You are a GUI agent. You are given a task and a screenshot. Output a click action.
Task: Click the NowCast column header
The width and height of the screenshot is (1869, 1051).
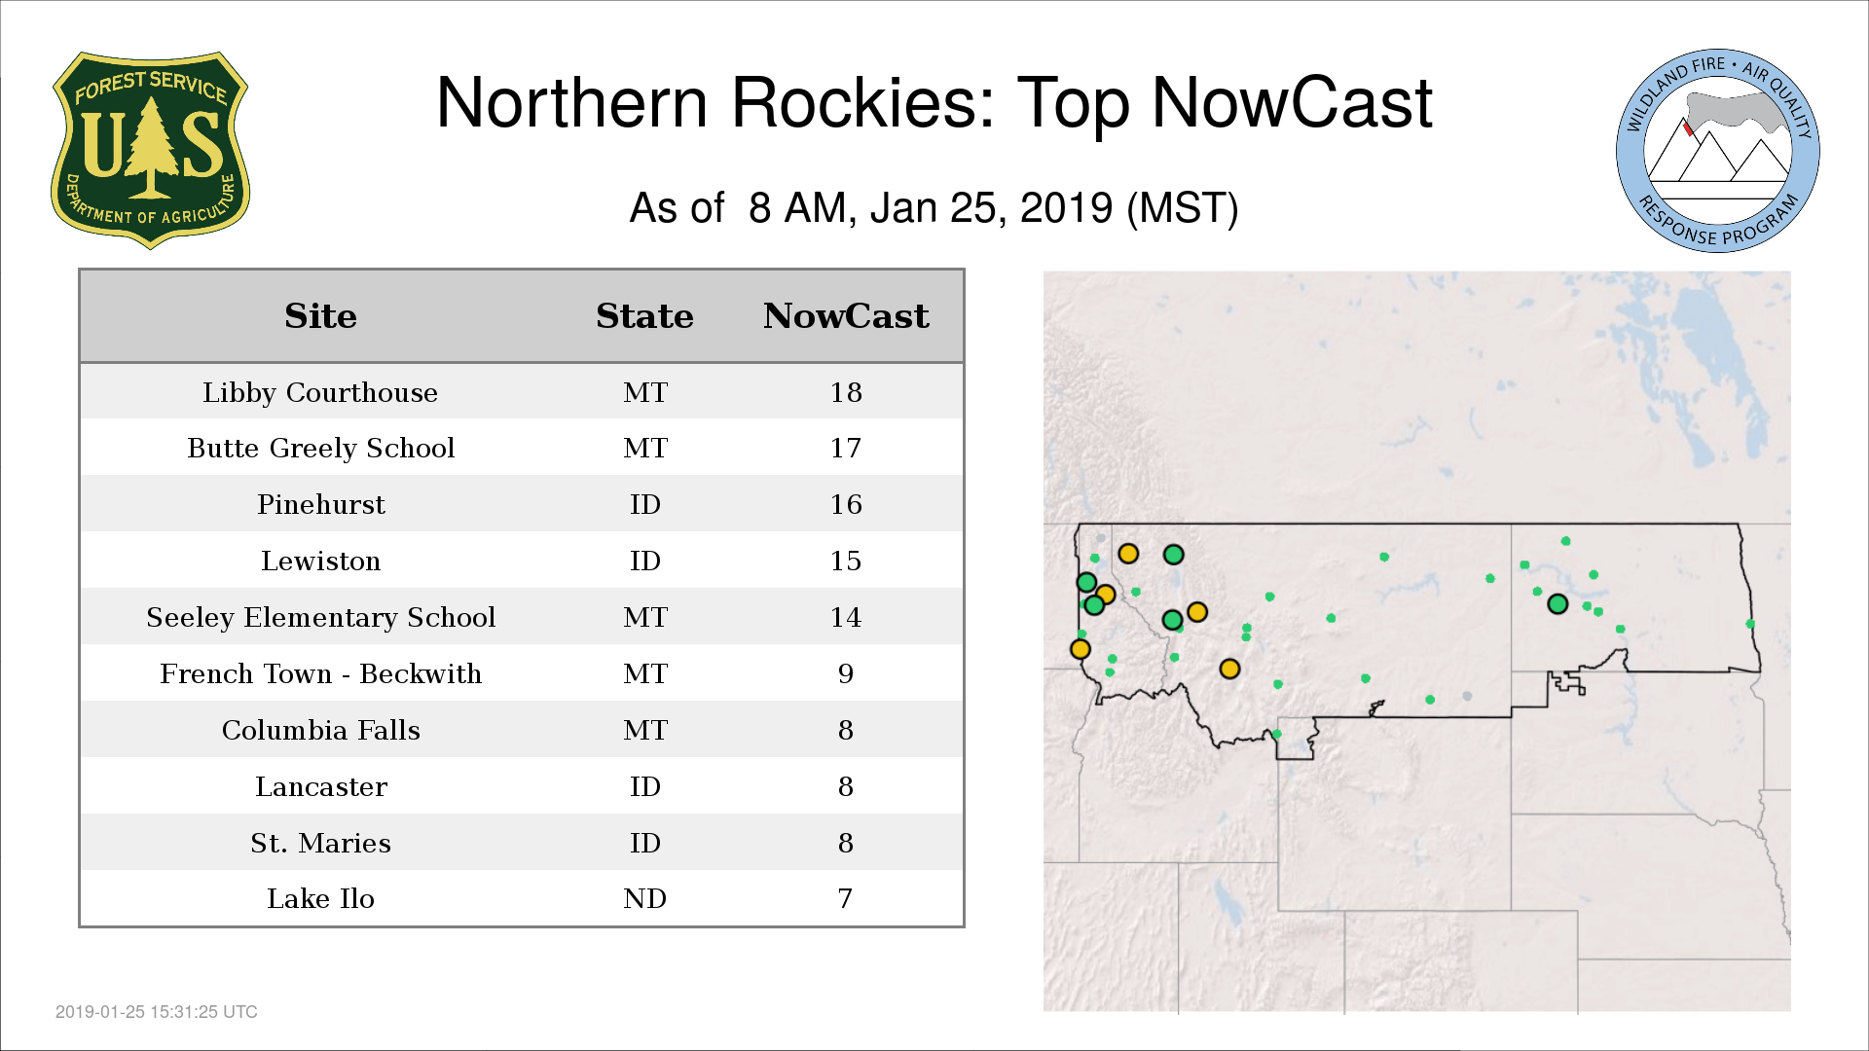845,316
